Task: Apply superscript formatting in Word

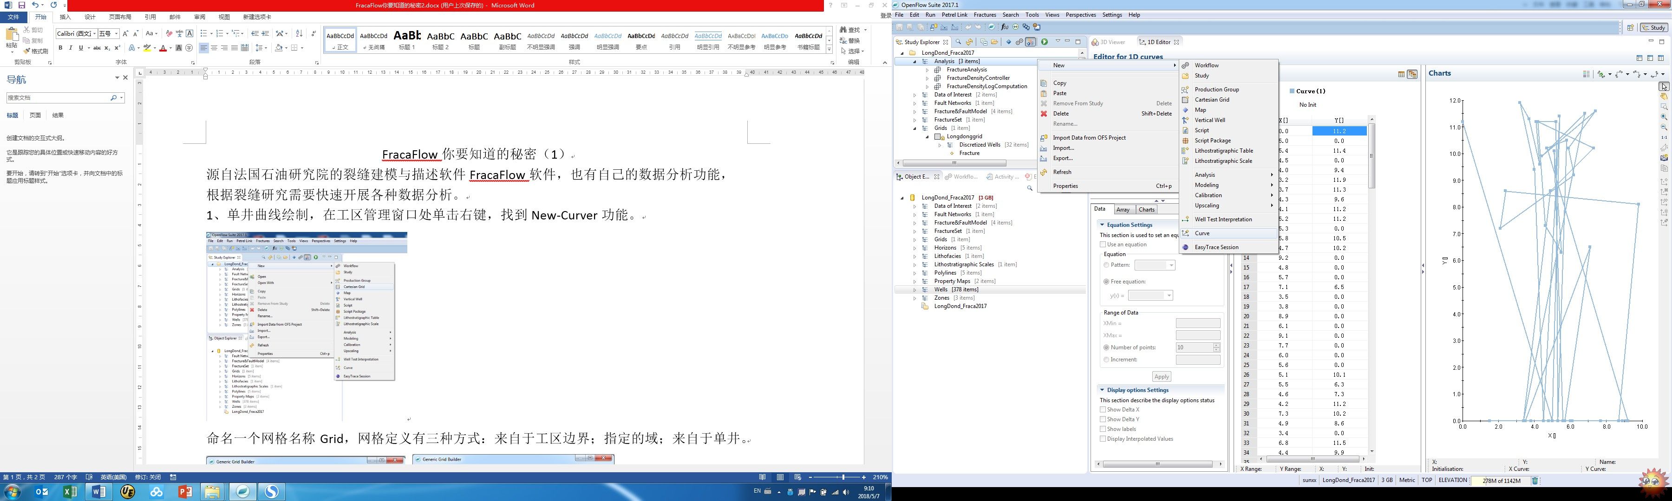Action: (x=118, y=48)
